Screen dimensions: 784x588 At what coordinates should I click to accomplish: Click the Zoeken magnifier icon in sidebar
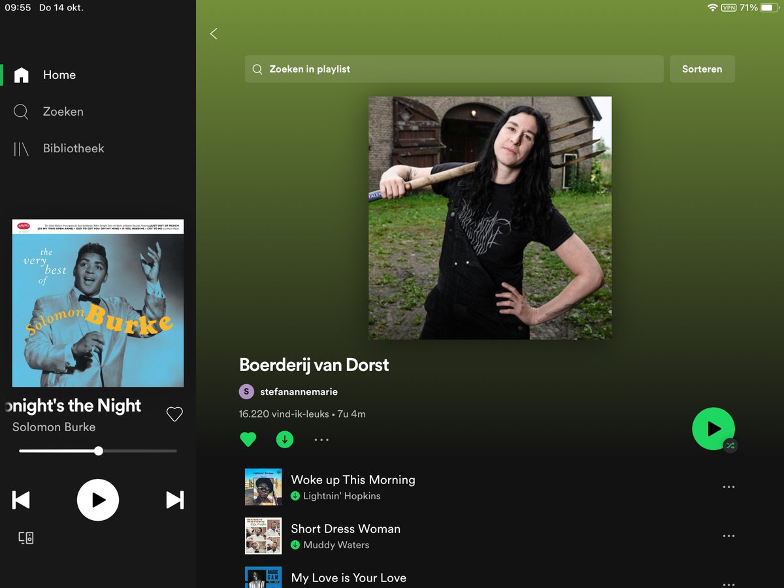click(x=21, y=112)
